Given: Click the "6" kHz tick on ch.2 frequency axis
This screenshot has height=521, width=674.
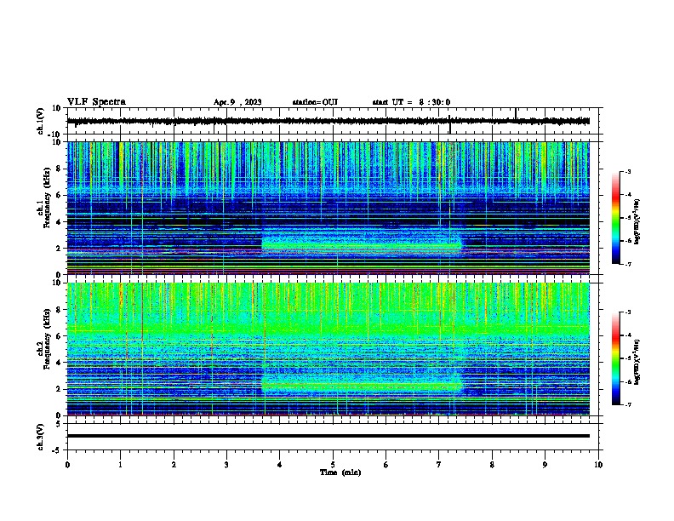Looking at the screenshot, I should pos(59,336).
